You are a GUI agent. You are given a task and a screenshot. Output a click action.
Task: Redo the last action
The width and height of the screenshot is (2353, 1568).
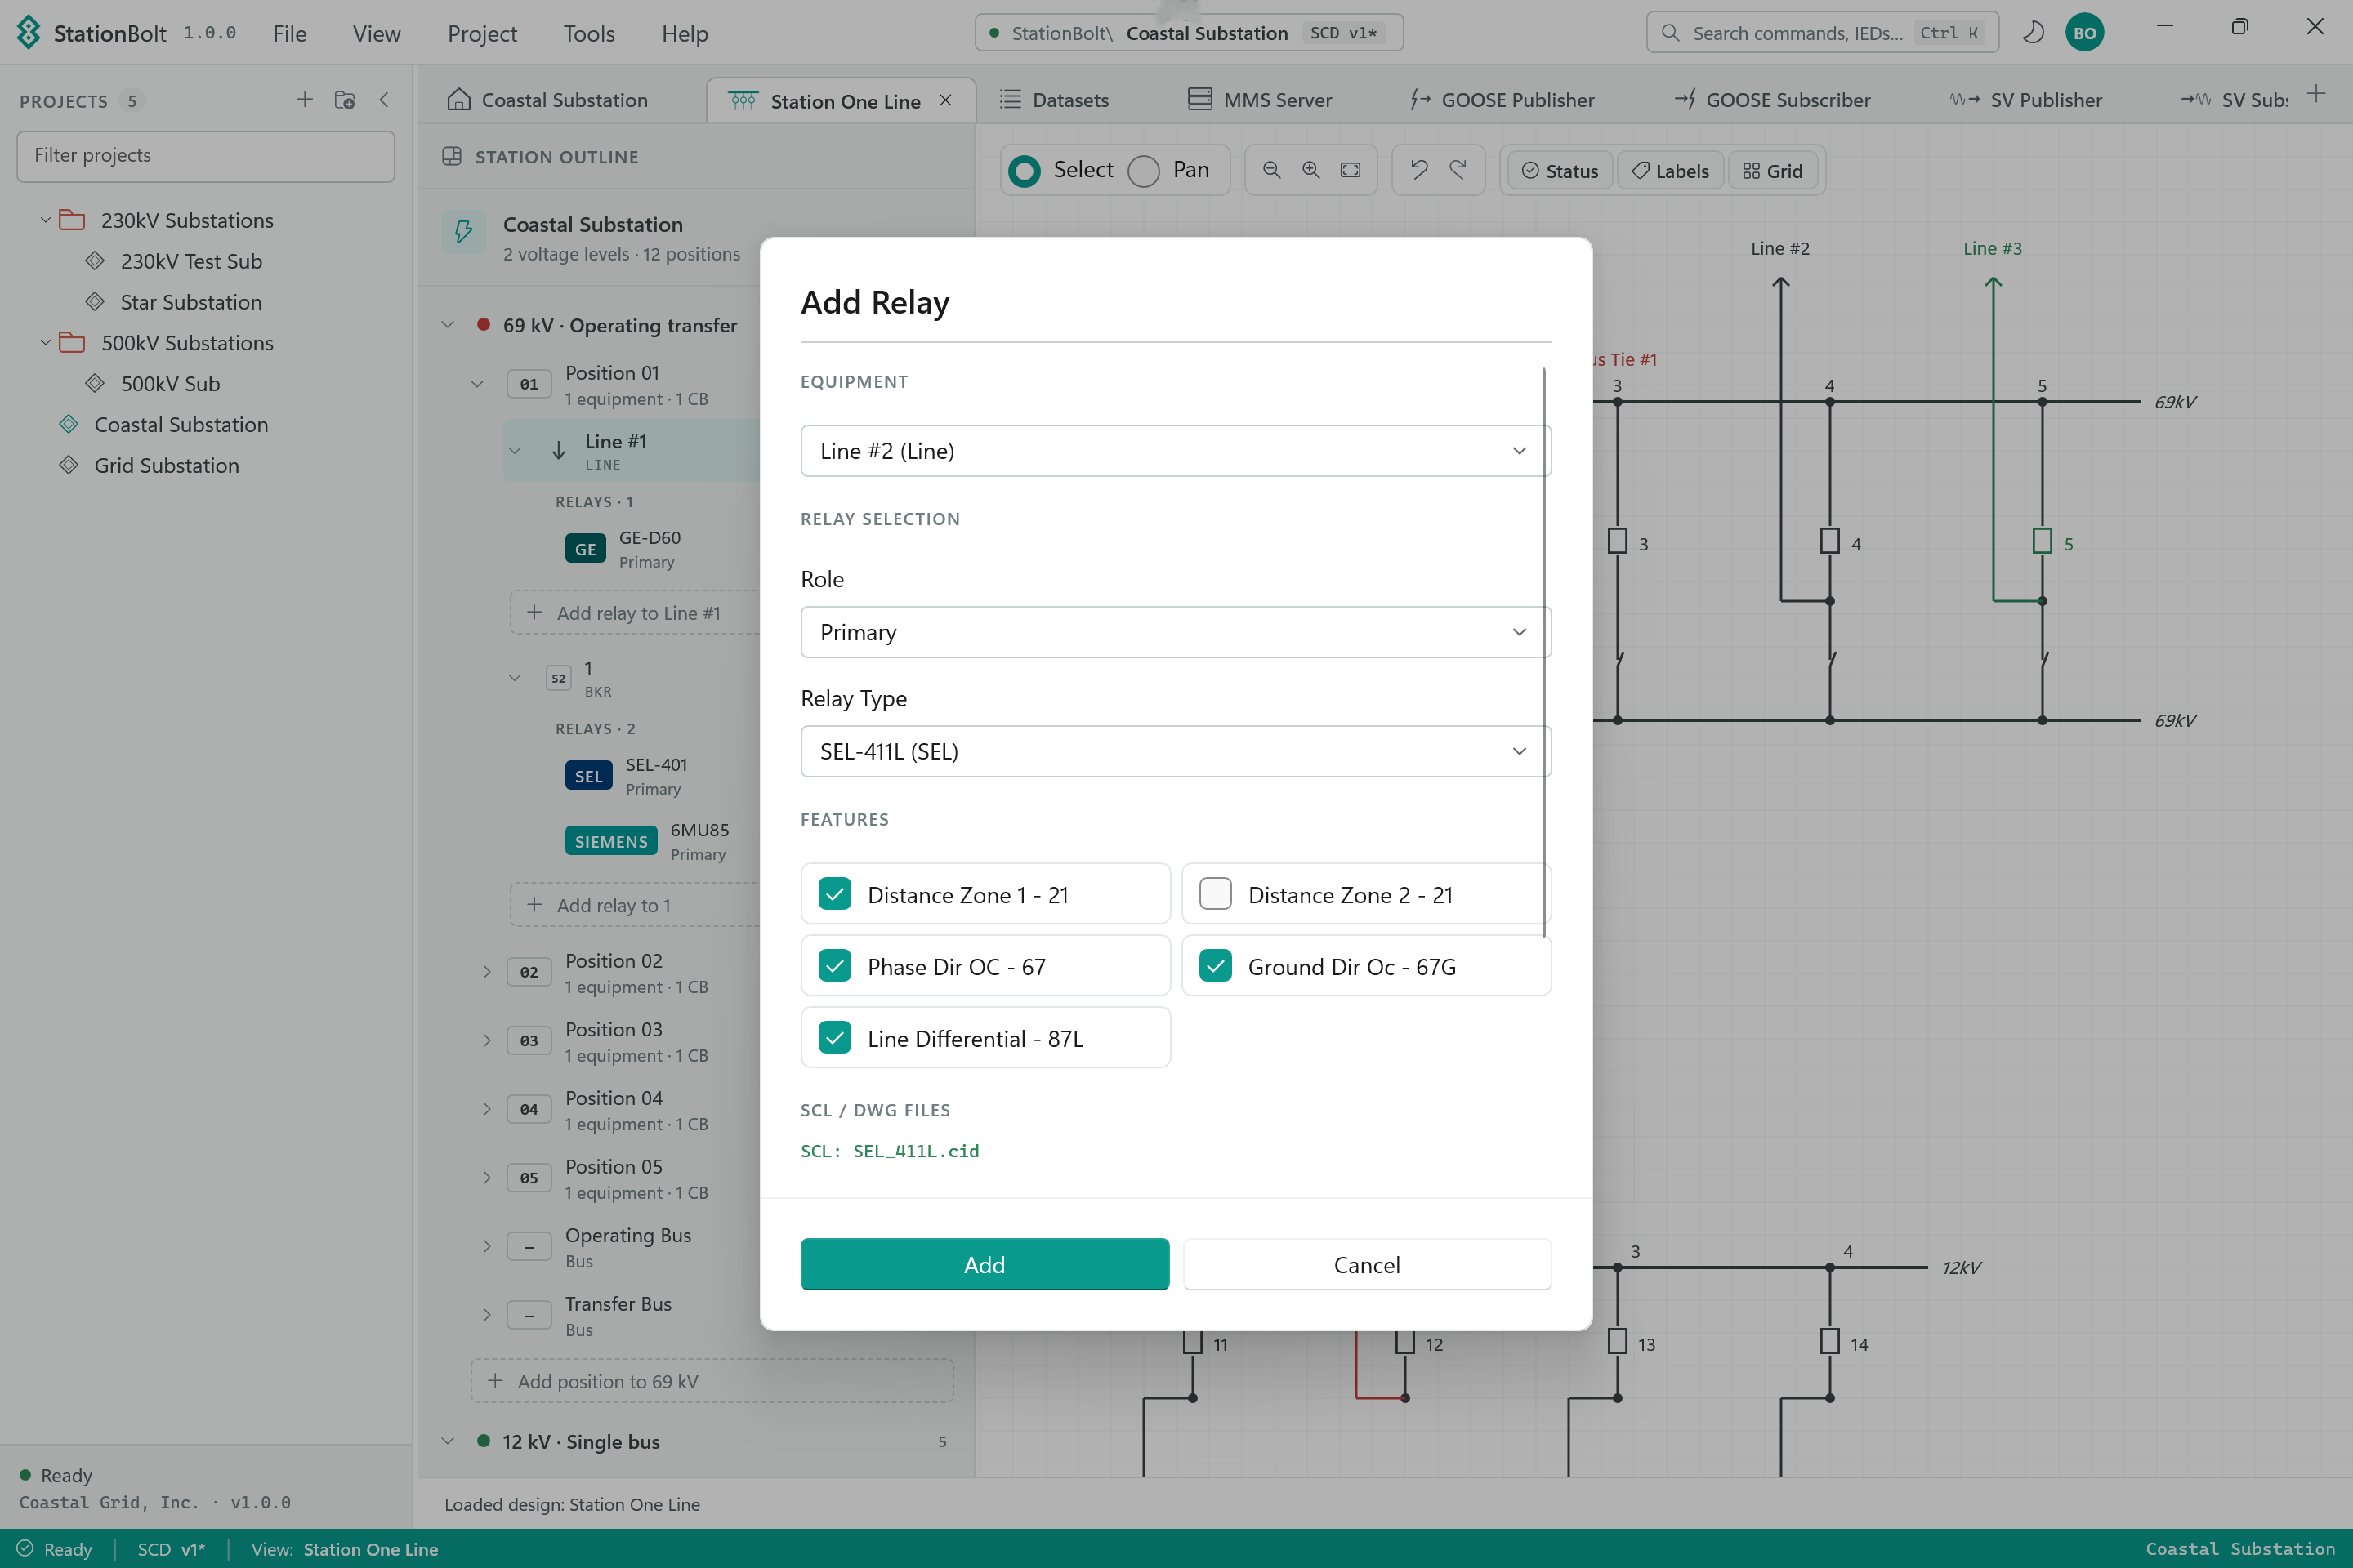coord(1458,169)
